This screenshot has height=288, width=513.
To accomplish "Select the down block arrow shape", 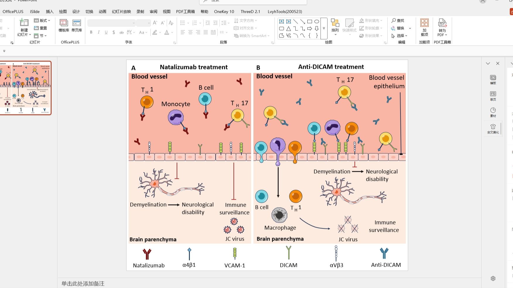I will pyautogui.click(x=317, y=28).
